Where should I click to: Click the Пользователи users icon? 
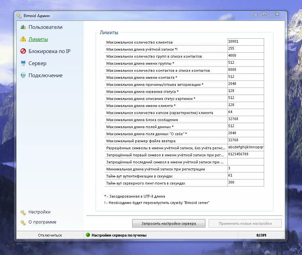(23, 27)
